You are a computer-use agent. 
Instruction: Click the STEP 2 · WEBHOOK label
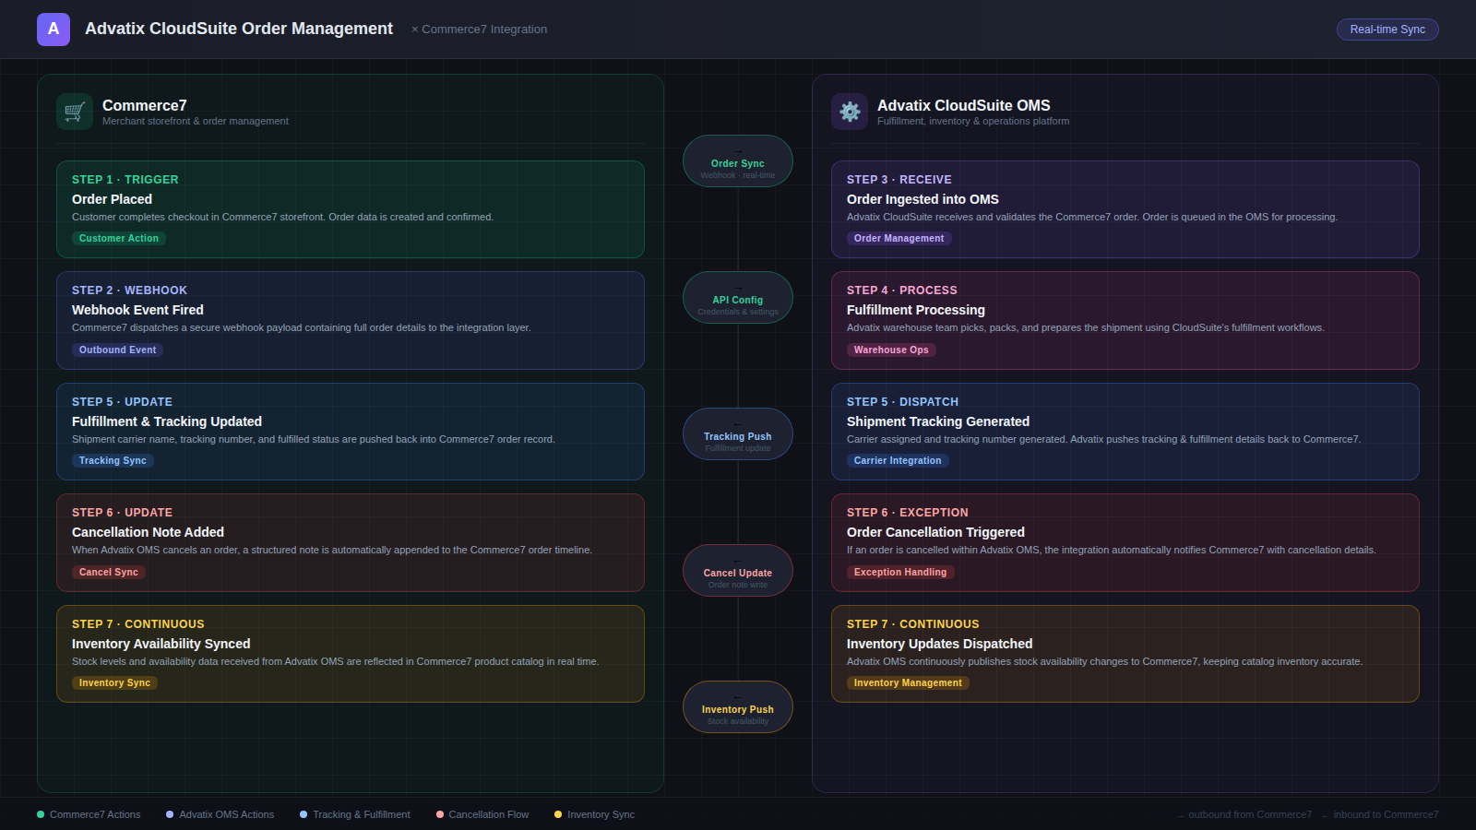pyautogui.click(x=129, y=290)
